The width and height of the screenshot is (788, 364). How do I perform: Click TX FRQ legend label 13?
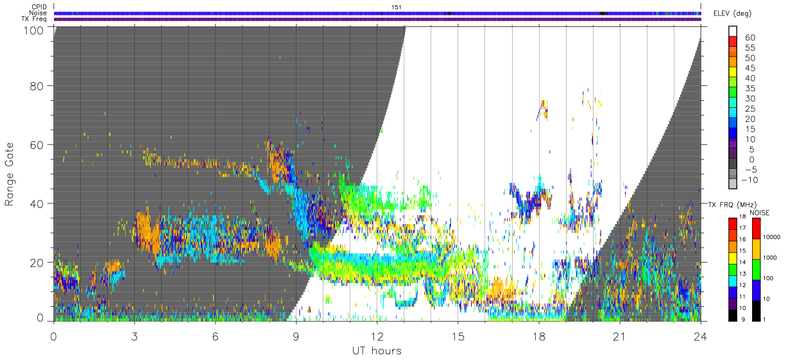(x=742, y=273)
